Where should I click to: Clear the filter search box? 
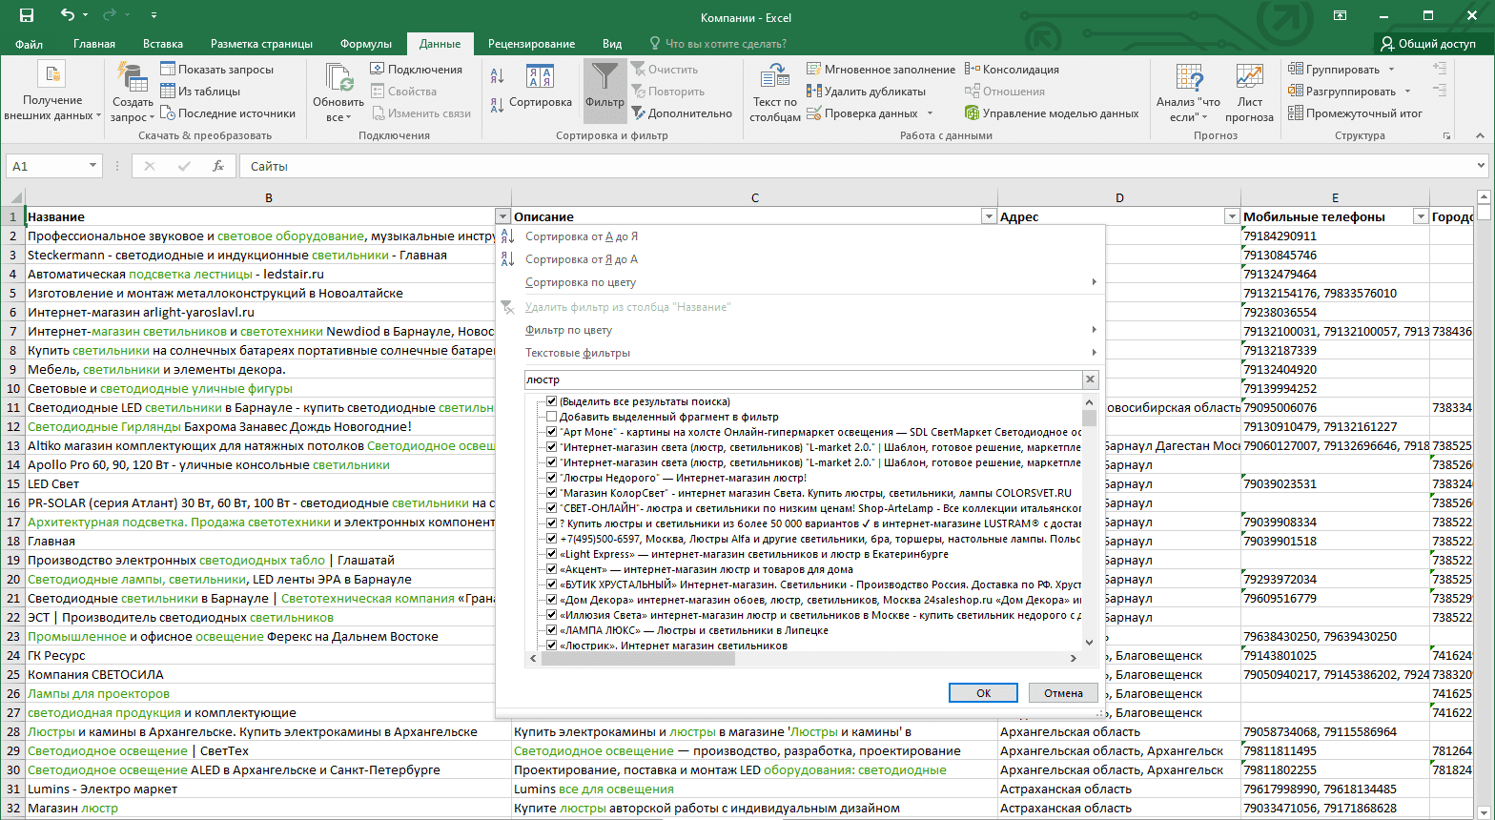(x=1090, y=379)
